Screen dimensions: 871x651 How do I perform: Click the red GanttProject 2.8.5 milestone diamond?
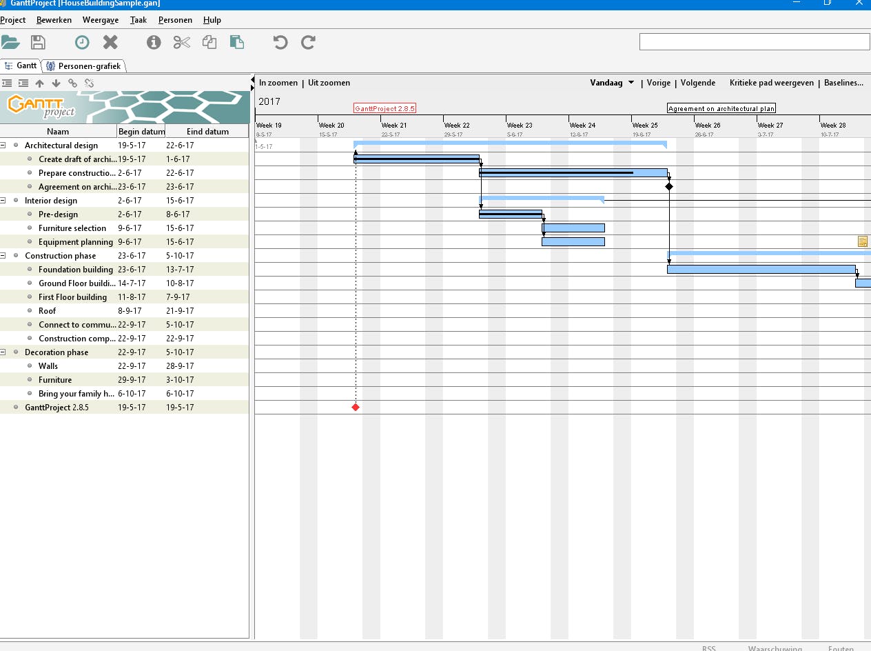[x=356, y=408]
